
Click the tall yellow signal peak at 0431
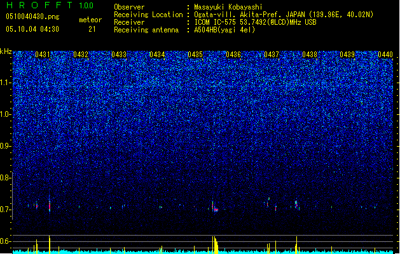click(50, 244)
